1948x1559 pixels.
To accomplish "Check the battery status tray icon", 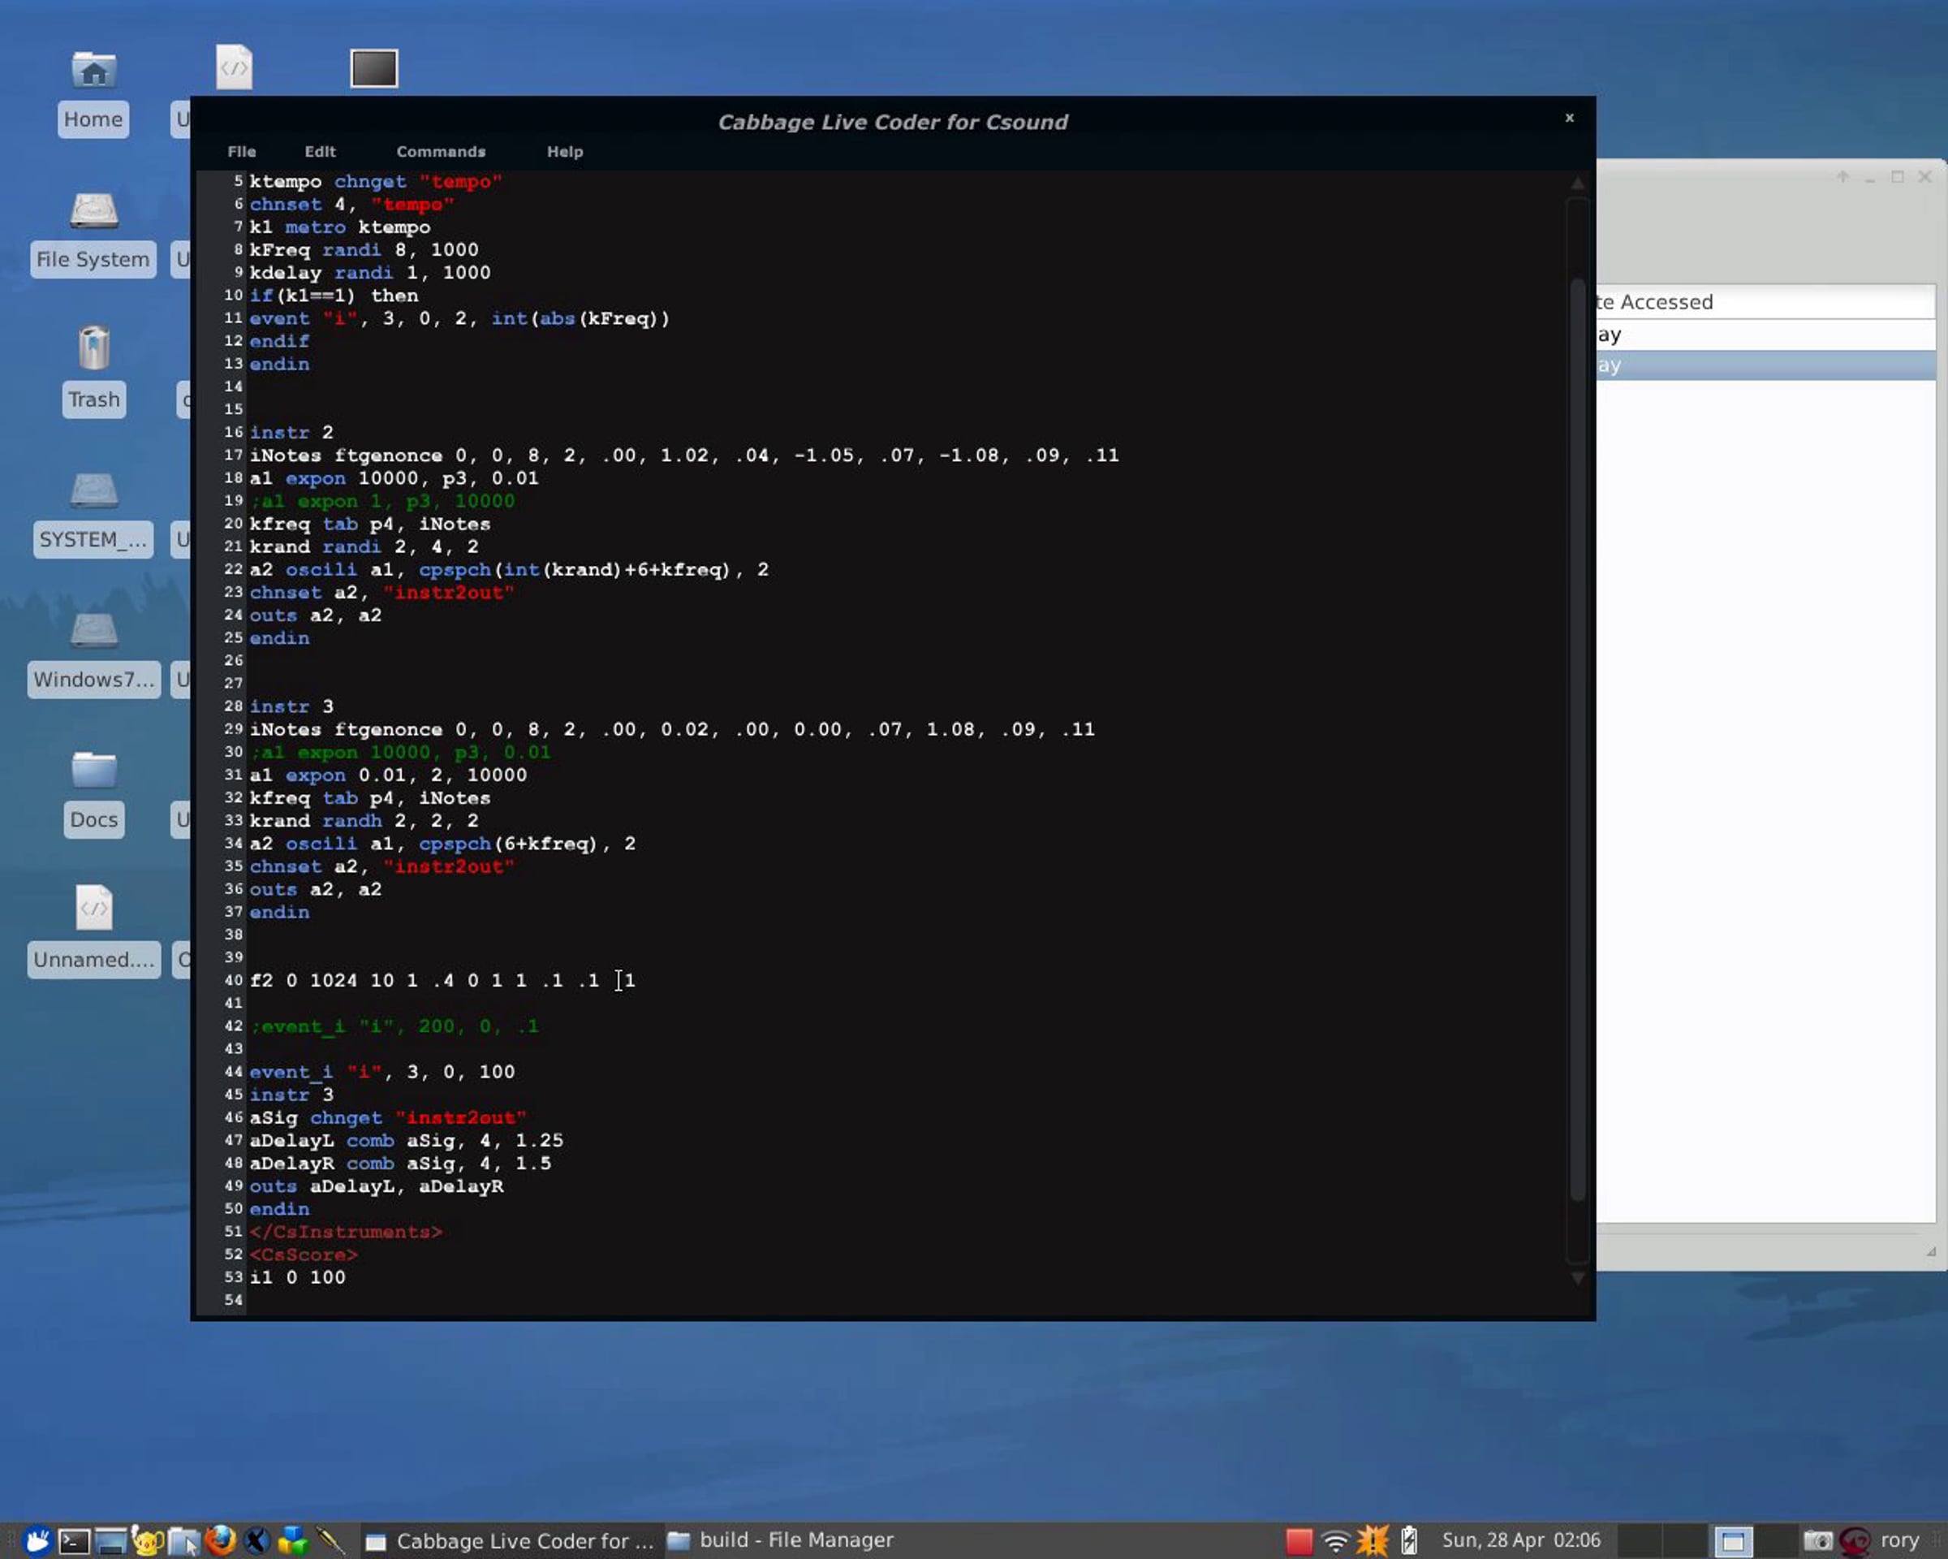I will pyautogui.click(x=1410, y=1541).
